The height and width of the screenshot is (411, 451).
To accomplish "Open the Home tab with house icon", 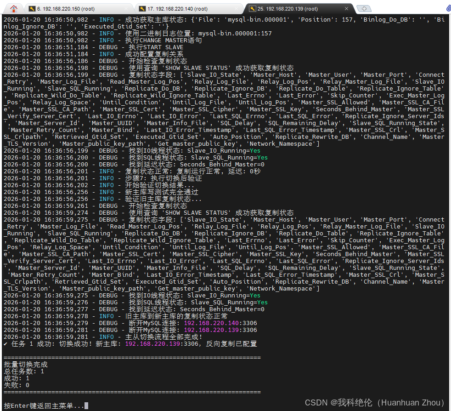I will [x=13, y=9].
